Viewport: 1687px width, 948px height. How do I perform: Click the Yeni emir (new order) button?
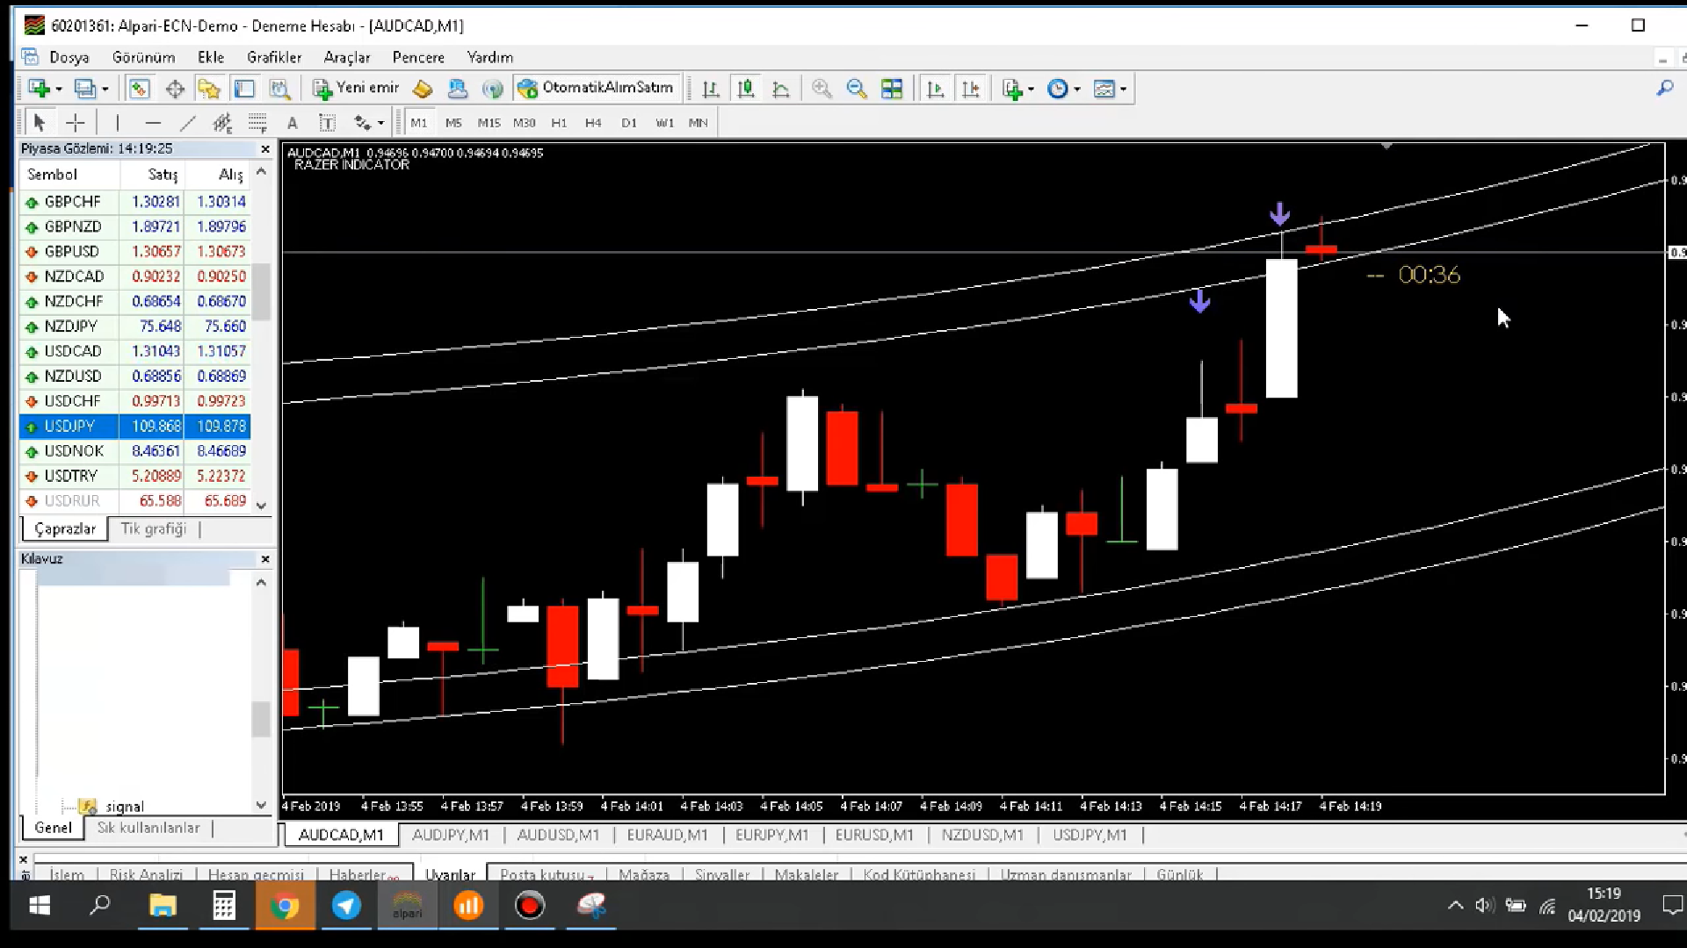click(x=357, y=88)
